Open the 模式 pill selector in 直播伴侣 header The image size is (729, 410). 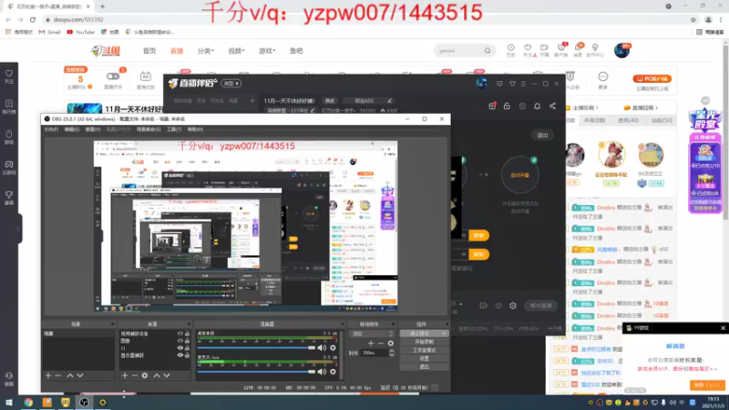pos(231,83)
